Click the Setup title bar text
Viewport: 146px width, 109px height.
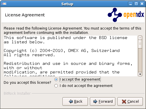pyautogui.click(x=67, y=4)
